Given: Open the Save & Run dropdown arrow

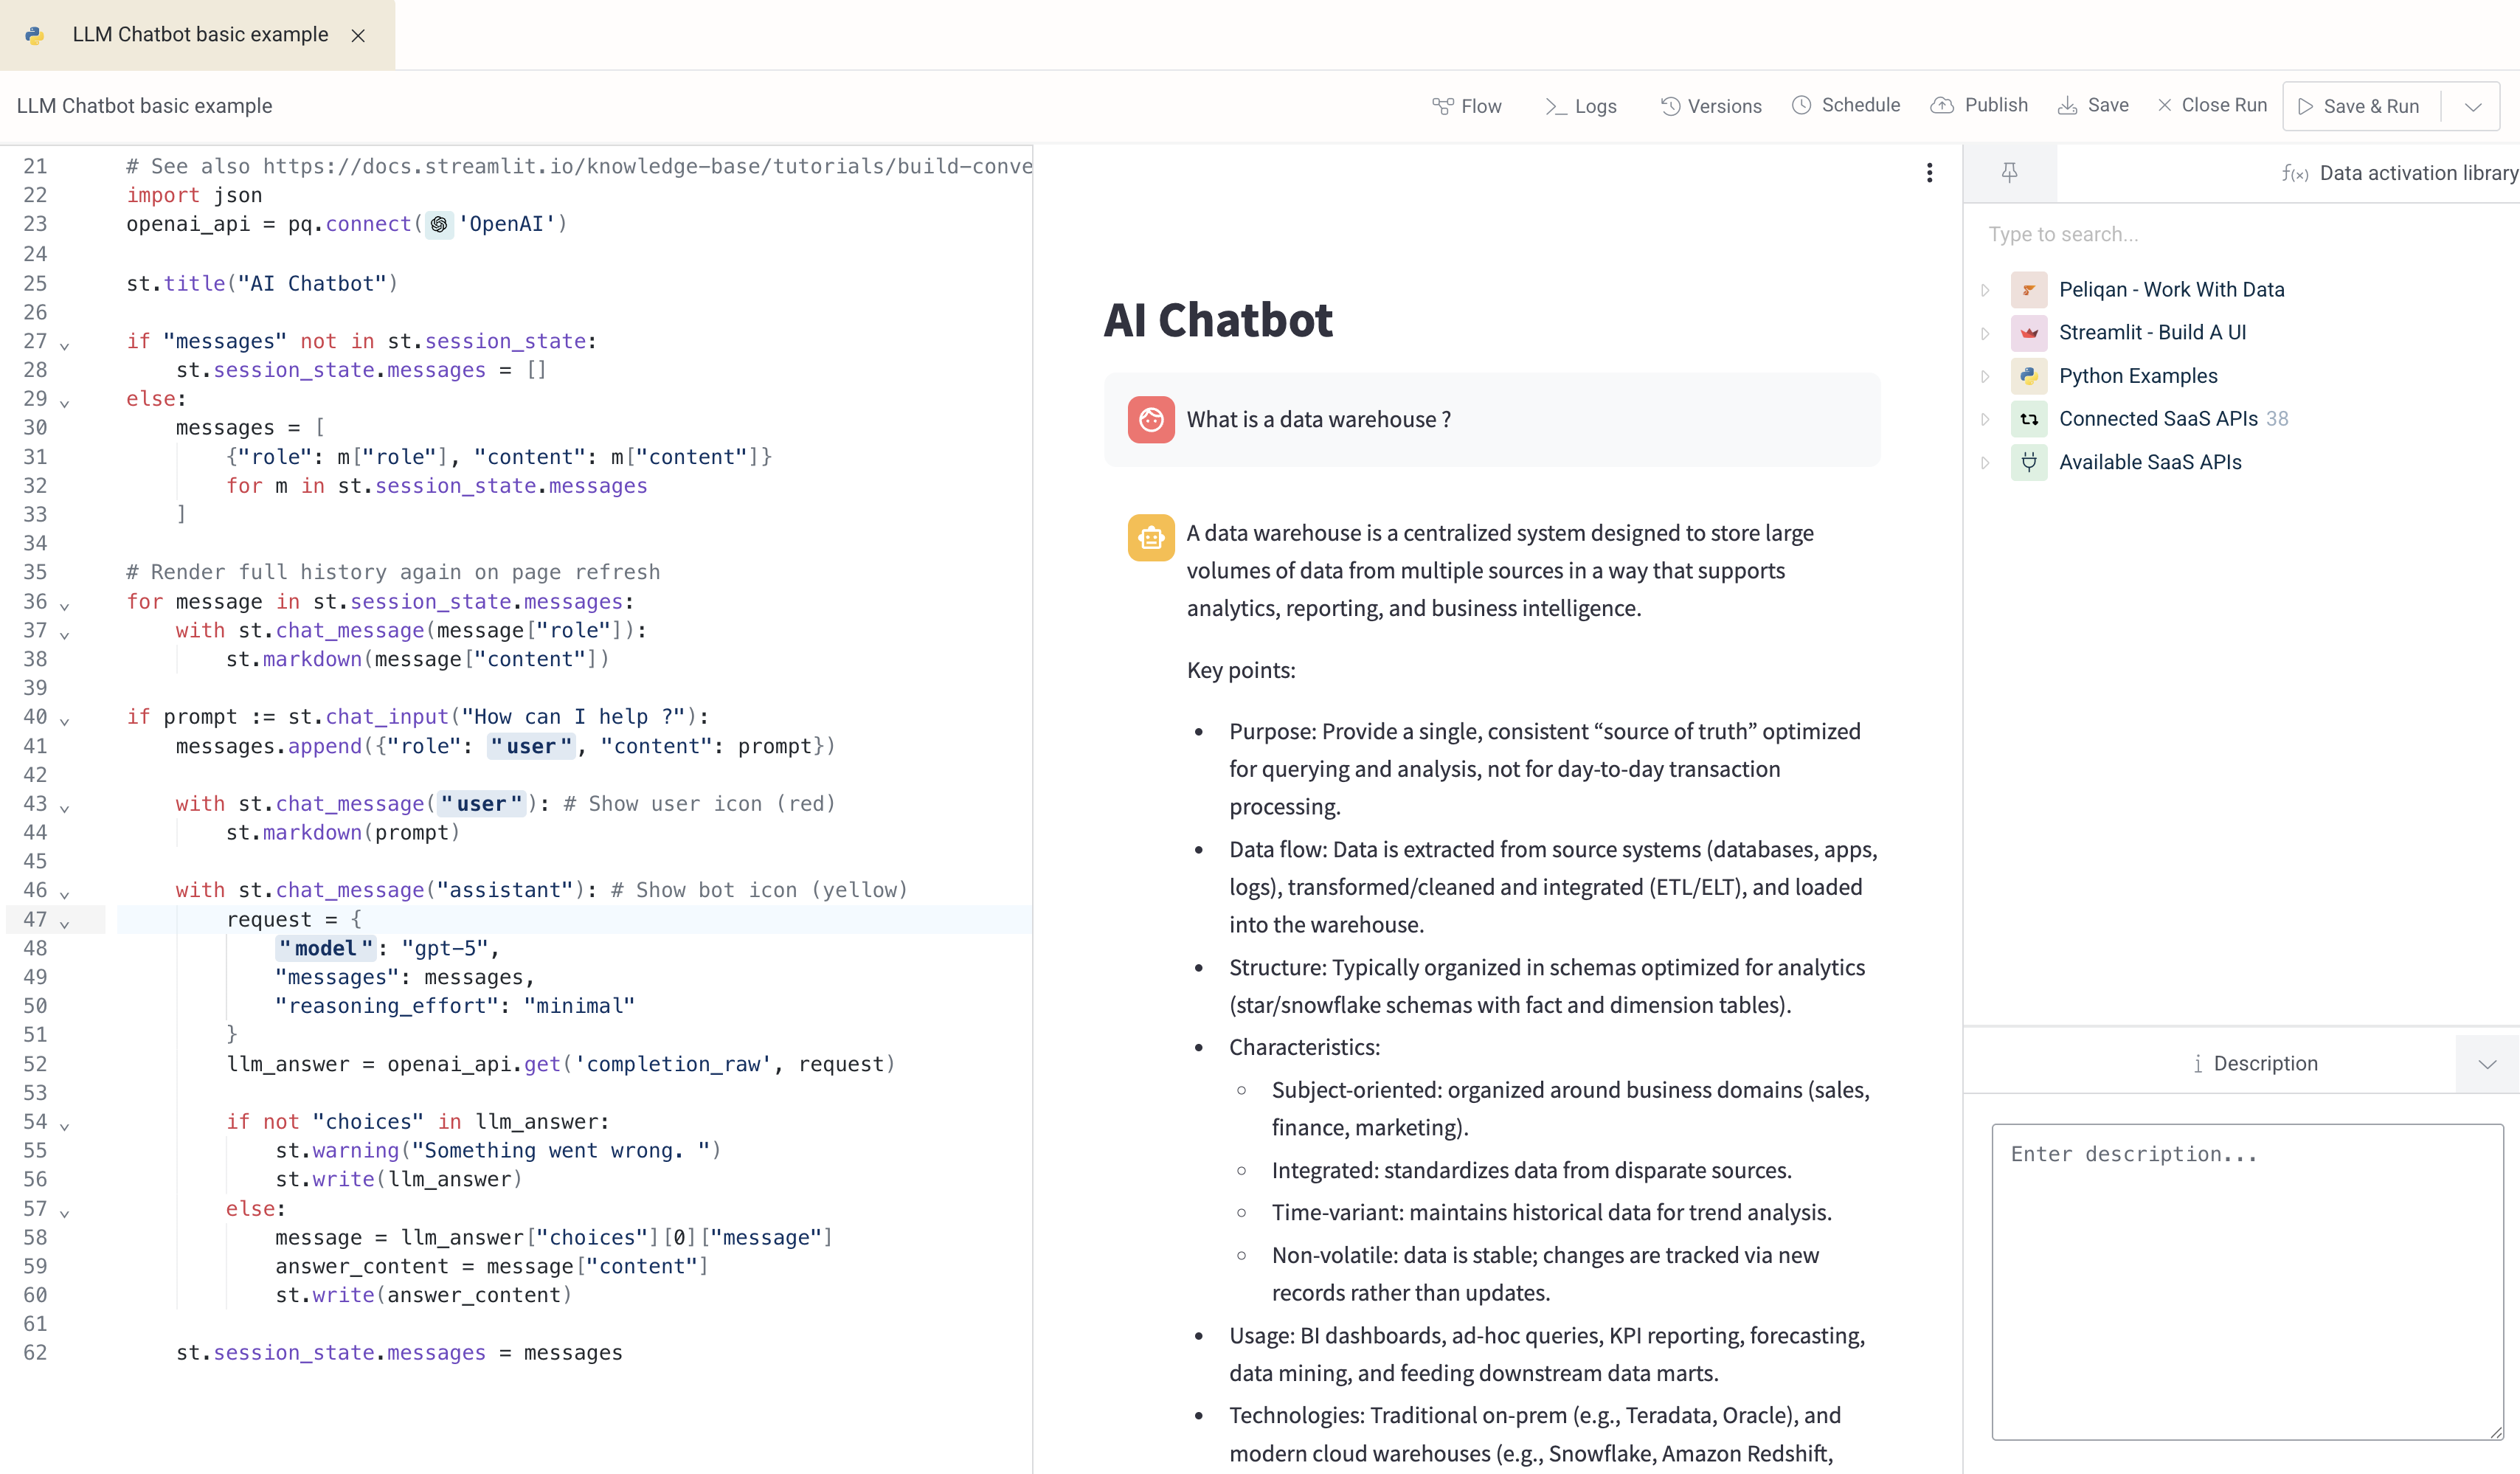Looking at the screenshot, I should click(x=2473, y=106).
